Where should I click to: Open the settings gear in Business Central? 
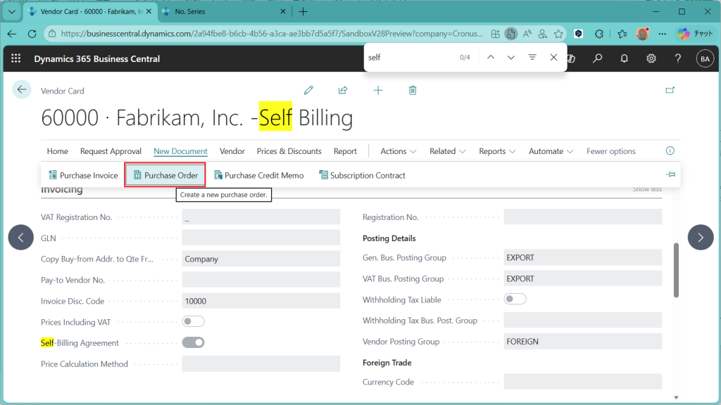651,59
